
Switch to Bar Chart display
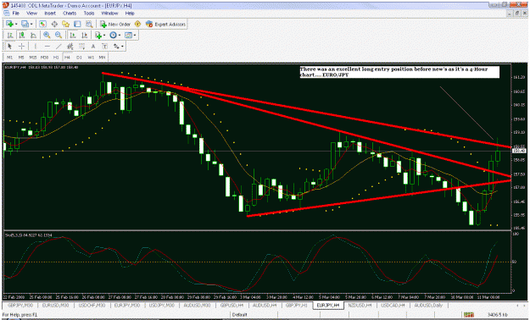point(10,35)
